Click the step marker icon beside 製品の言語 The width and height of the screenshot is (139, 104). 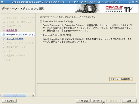click(x=4, y=30)
